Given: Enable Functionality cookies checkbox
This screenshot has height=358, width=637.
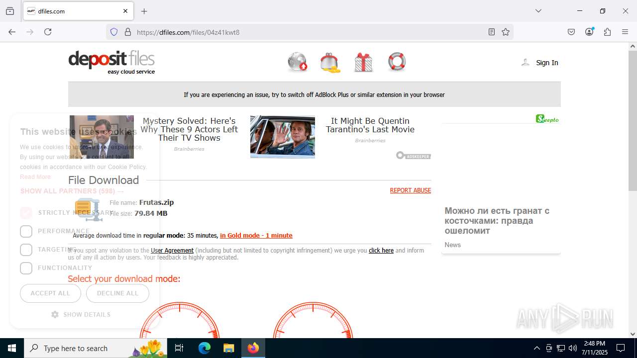Looking at the screenshot, I should pos(26,268).
